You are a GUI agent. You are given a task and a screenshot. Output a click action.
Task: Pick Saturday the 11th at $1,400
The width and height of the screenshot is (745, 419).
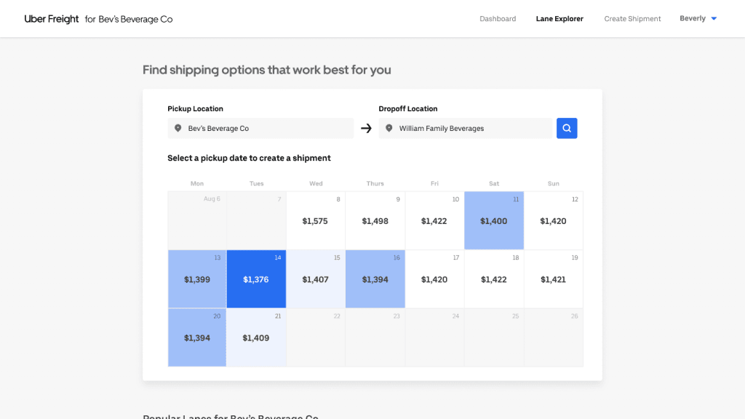(494, 220)
